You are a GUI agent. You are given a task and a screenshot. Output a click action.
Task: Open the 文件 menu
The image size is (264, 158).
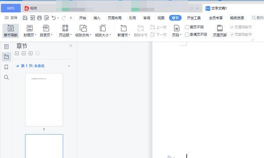click(11, 18)
